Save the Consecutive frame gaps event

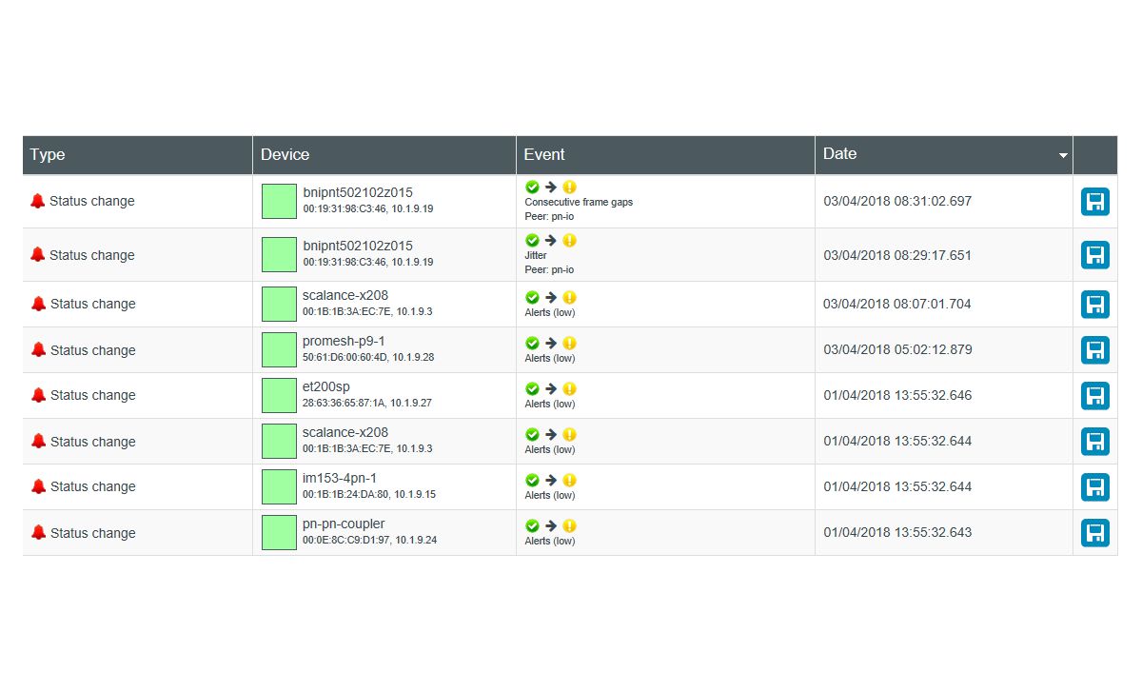1094,202
